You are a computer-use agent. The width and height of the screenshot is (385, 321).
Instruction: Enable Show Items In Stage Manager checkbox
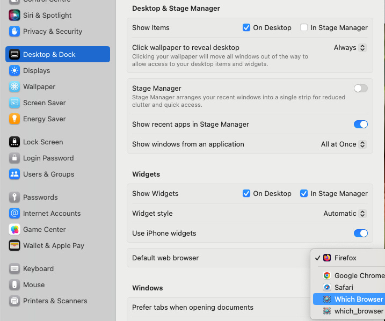pyautogui.click(x=304, y=28)
